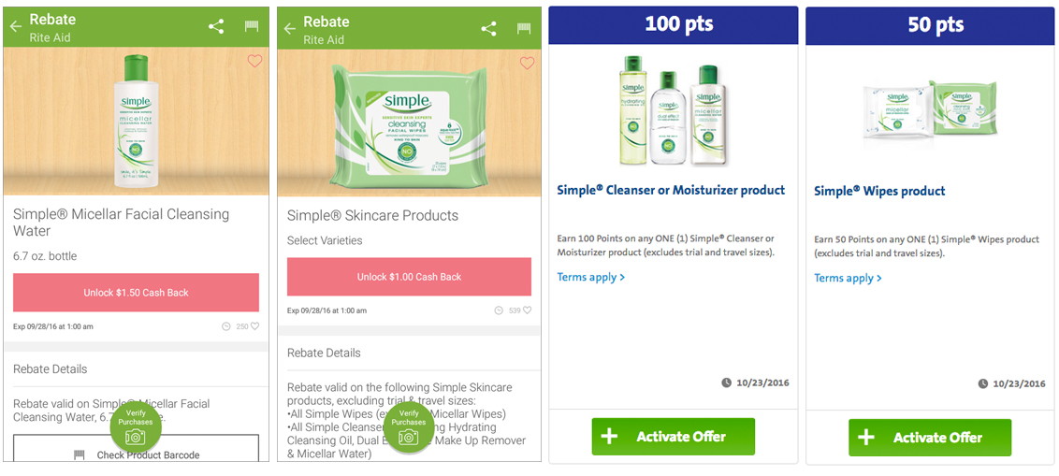Tap back arrow on Skincare Products rebate

290,28
